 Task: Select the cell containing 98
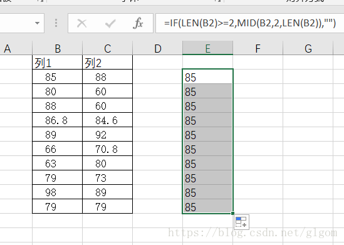pos(57,192)
